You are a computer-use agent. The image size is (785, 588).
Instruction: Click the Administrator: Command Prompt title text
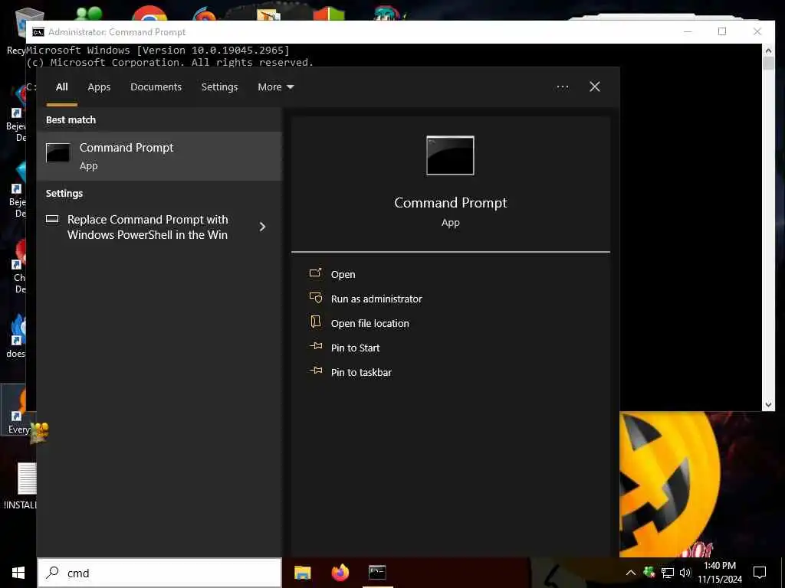tap(117, 32)
